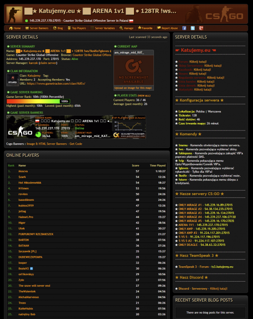Click the claim server link
253x319 pixels.
point(48,63)
